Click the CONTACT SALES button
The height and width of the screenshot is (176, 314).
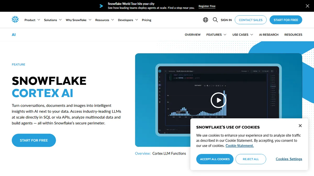pyautogui.click(x=251, y=20)
